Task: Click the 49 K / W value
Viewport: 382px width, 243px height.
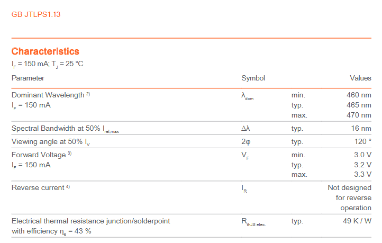Action: [x=357, y=221]
